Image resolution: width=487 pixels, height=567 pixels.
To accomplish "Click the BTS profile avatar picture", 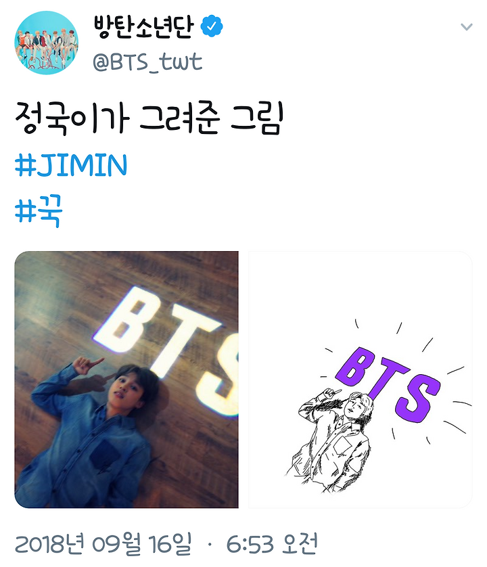I will coord(46,43).
